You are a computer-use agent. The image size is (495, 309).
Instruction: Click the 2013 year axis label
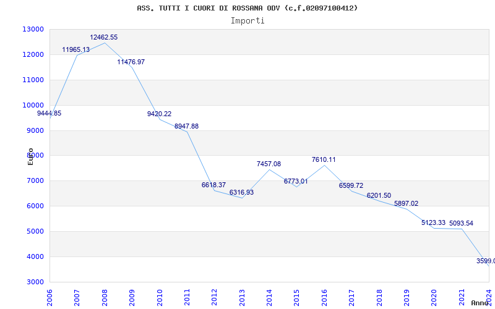click(x=242, y=297)
